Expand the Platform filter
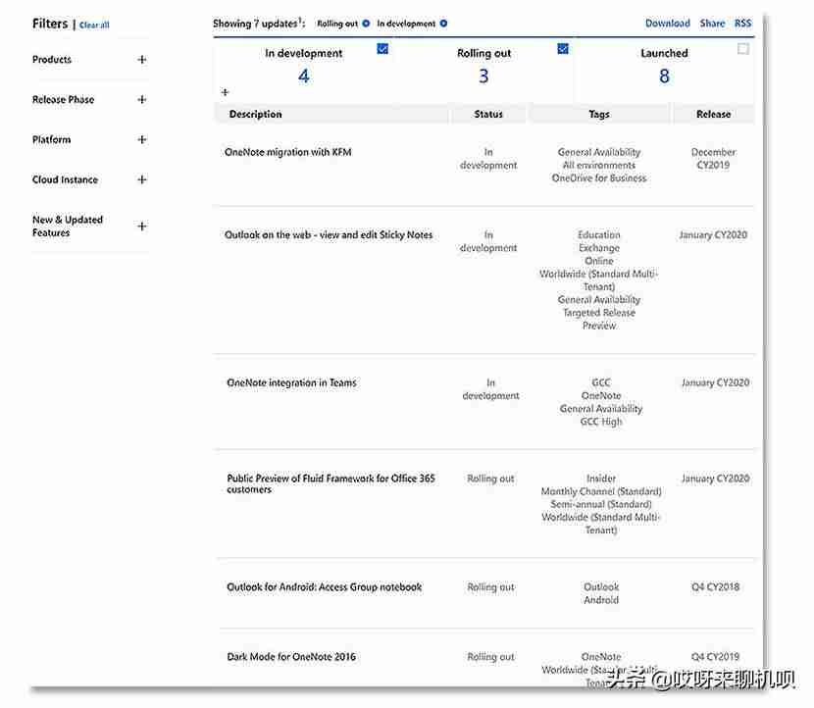 click(142, 139)
